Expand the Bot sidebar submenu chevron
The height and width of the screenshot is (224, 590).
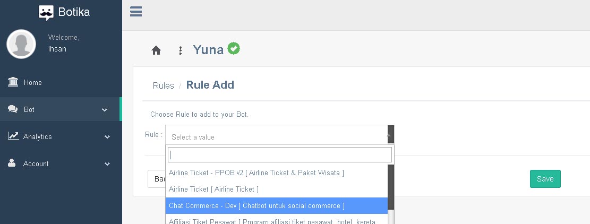point(105,110)
